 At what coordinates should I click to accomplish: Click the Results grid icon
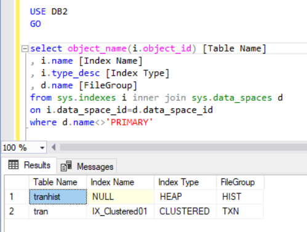tap(14, 165)
